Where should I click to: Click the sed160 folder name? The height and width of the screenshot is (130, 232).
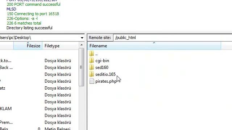(102, 68)
